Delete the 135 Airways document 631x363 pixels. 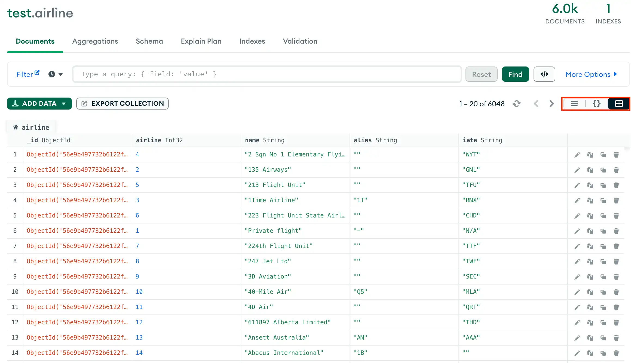pos(616,170)
